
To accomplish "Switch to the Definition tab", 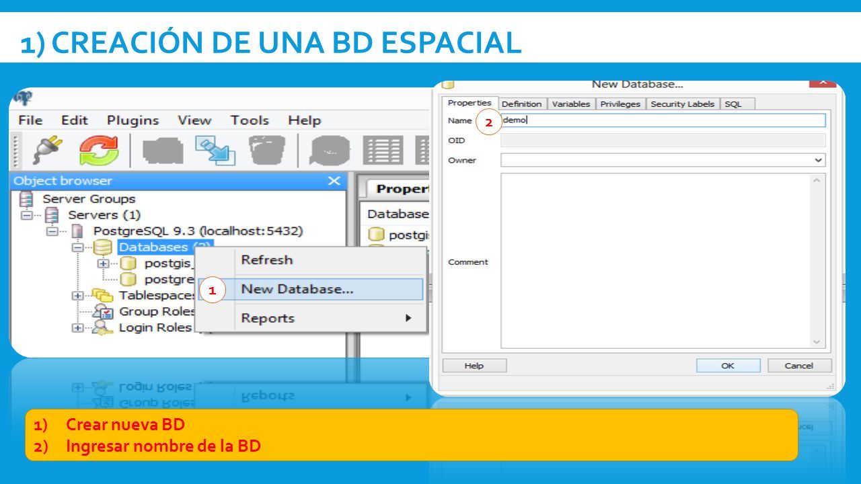I will 521,104.
